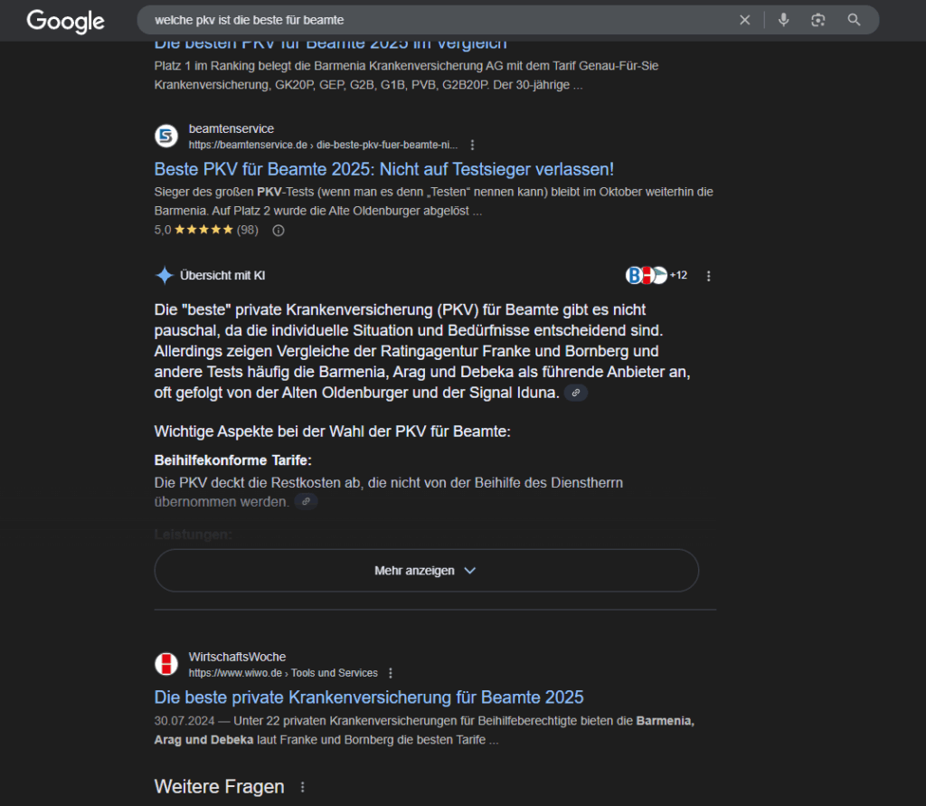
Task: Start voice search with microphone icon
Action: click(783, 20)
